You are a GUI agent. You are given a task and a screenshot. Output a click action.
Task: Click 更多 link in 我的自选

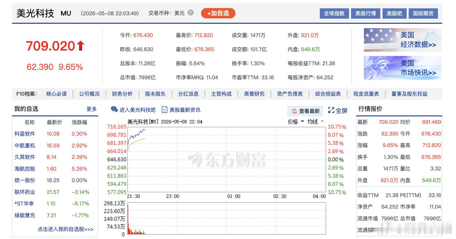point(91,109)
